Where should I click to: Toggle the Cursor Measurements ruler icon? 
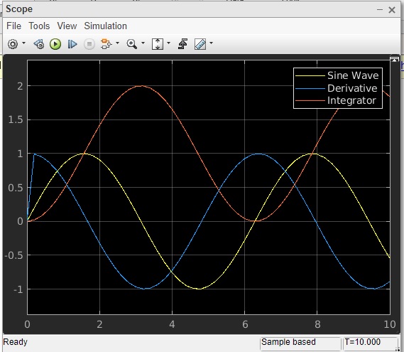pos(200,44)
